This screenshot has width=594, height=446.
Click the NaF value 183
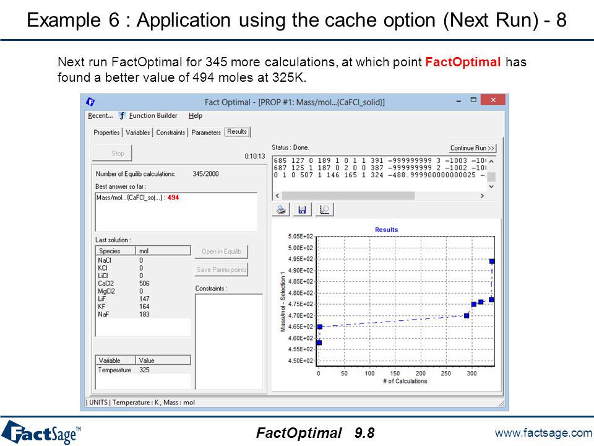pos(144,315)
